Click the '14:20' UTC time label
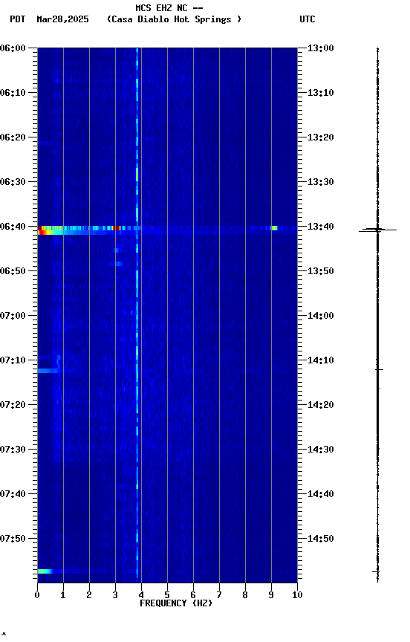 321,405
